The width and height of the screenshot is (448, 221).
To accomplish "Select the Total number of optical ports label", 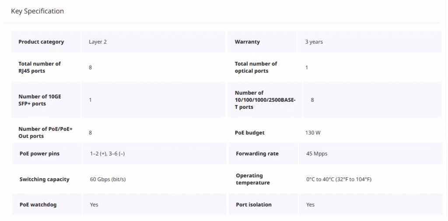I will (x=256, y=67).
